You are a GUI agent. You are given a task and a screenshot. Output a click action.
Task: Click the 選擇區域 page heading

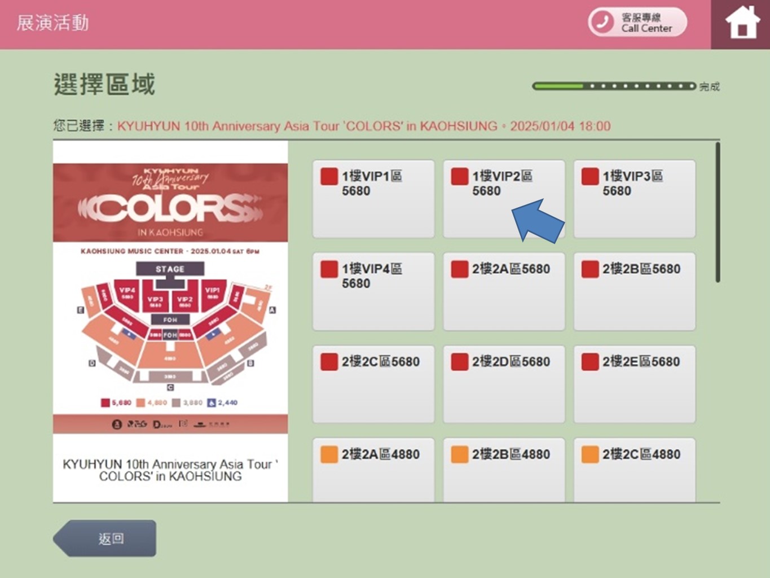(x=104, y=85)
